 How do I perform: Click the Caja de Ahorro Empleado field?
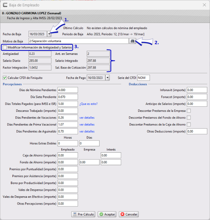pyautogui.click(x=68, y=155)
